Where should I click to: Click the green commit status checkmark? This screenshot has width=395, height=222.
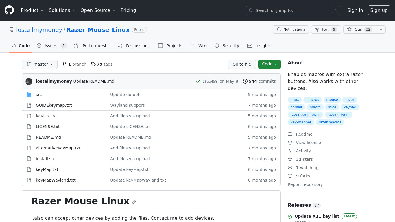(x=198, y=82)
